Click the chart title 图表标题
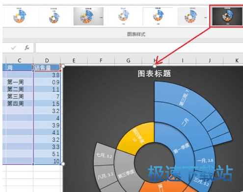This screenshot has height=192, width=243. (x=154, y=74)
